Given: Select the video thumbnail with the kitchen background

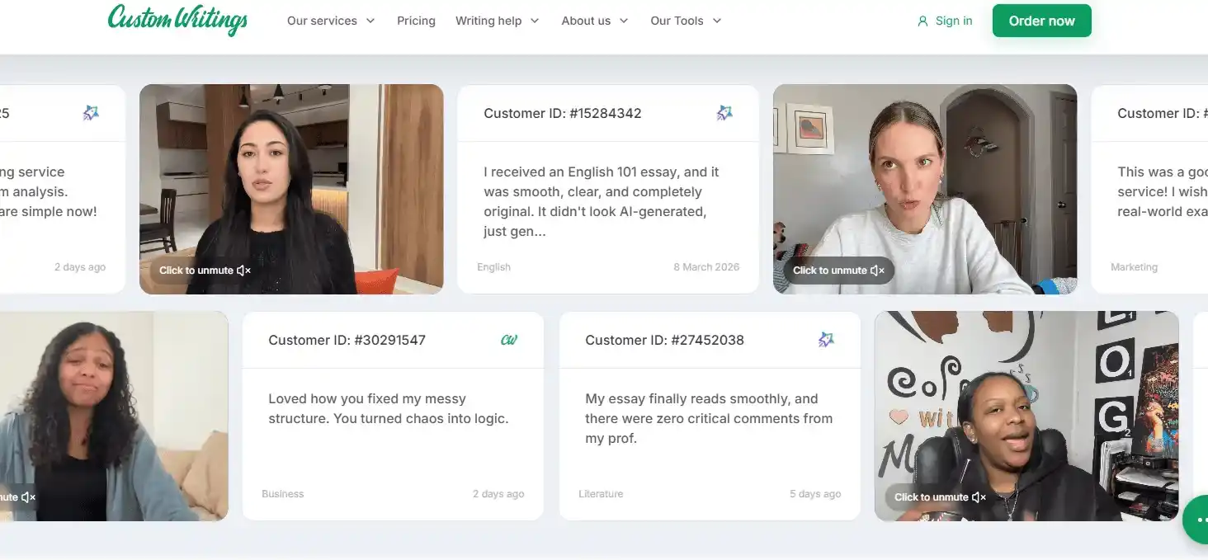Looking at the screenshot, I should click(291, 189).
